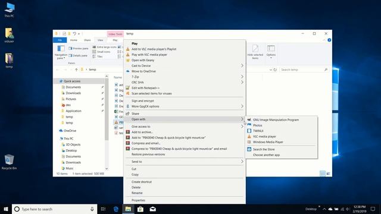Select Extra large icons layout
The height and width of the screenshot is (214, 381).
pyautogui.click(x=105, y=47)
